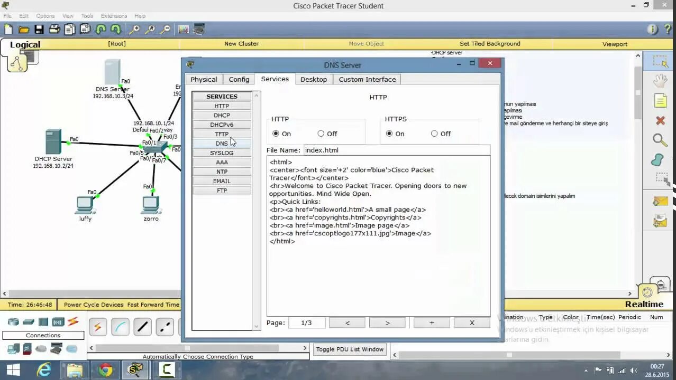Open the Custom Devices Dialog icon
The width and height of the screenshot is (676, 380).
click(199, 30)
